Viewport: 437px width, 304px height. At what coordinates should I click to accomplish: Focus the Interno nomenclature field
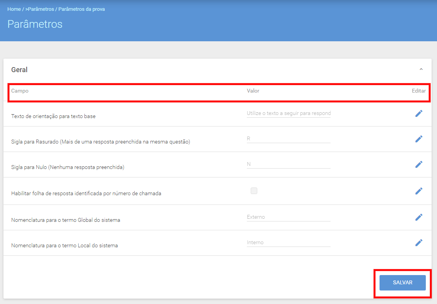pyautogui.click(x=289, y=242)
